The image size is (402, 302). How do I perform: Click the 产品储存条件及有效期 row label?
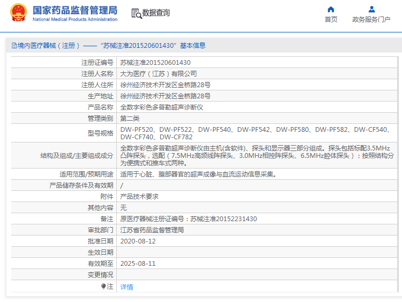[81, 186]
